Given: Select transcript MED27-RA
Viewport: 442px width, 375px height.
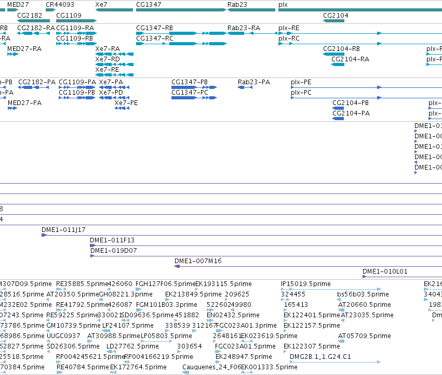Looking at the screenshot, I should [x=12, y=54].
